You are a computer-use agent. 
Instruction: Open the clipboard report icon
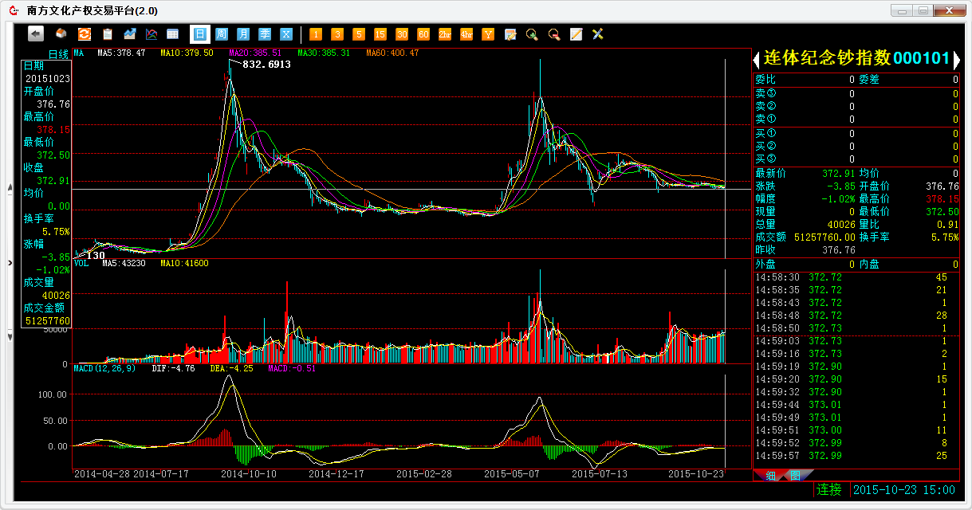click(x=107, y=34)
